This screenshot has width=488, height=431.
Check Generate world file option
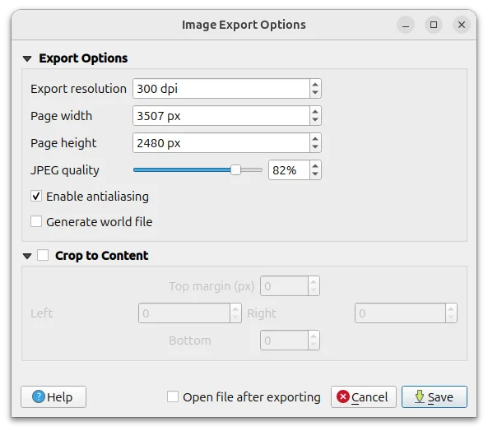(x=36, y=222)
